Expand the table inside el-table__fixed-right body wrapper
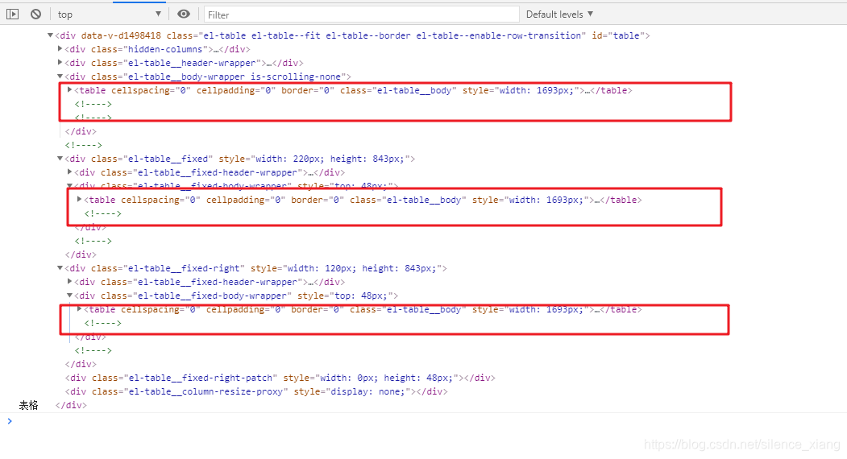The width and height of the screenshot is (847, 459). tap(80, 309)
